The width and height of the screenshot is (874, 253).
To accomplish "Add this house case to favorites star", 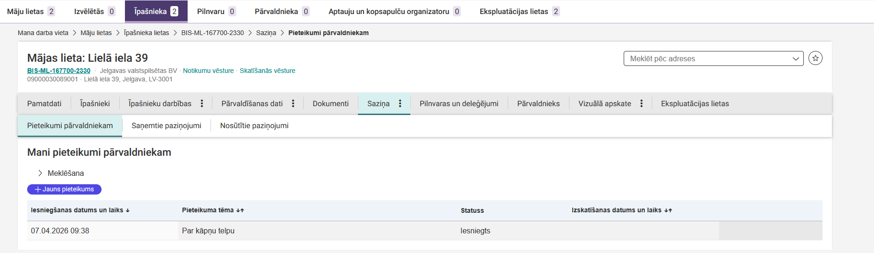I will coord(816,58).
